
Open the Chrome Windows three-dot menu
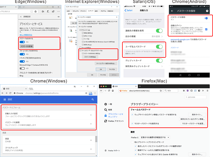coord(95,93)
